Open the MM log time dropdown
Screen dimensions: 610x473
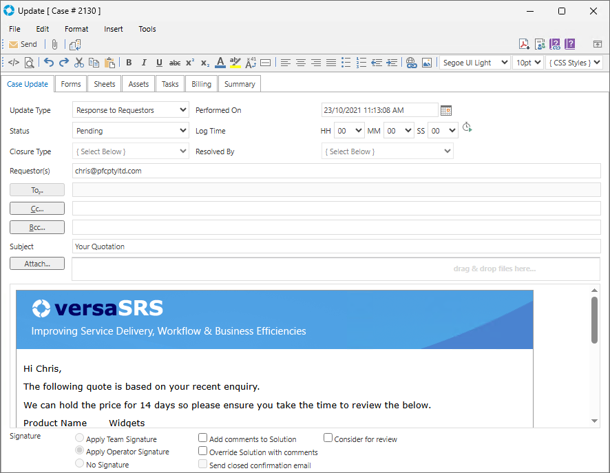(399, 131)
